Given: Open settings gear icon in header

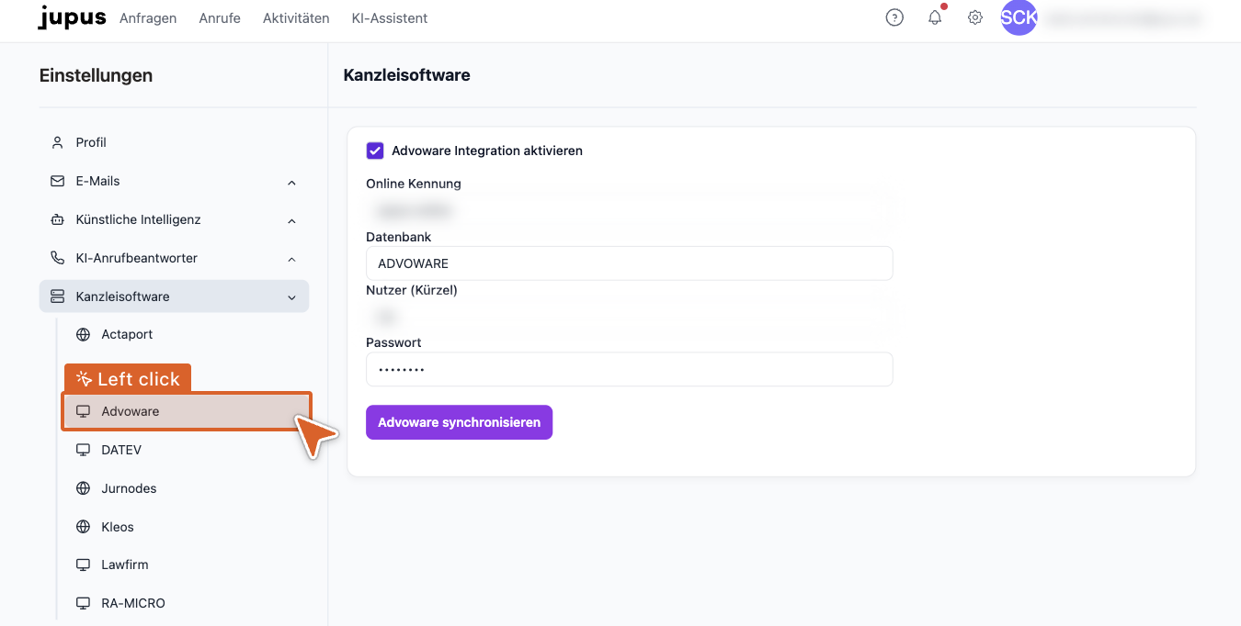Looking at the screenshot, I should pyautogui.click(x=975, y=17).
